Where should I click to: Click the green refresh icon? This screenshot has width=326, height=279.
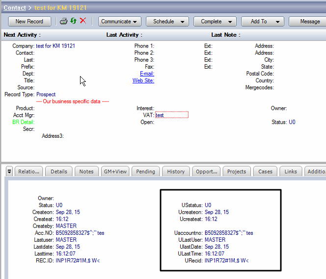point(73,21)
